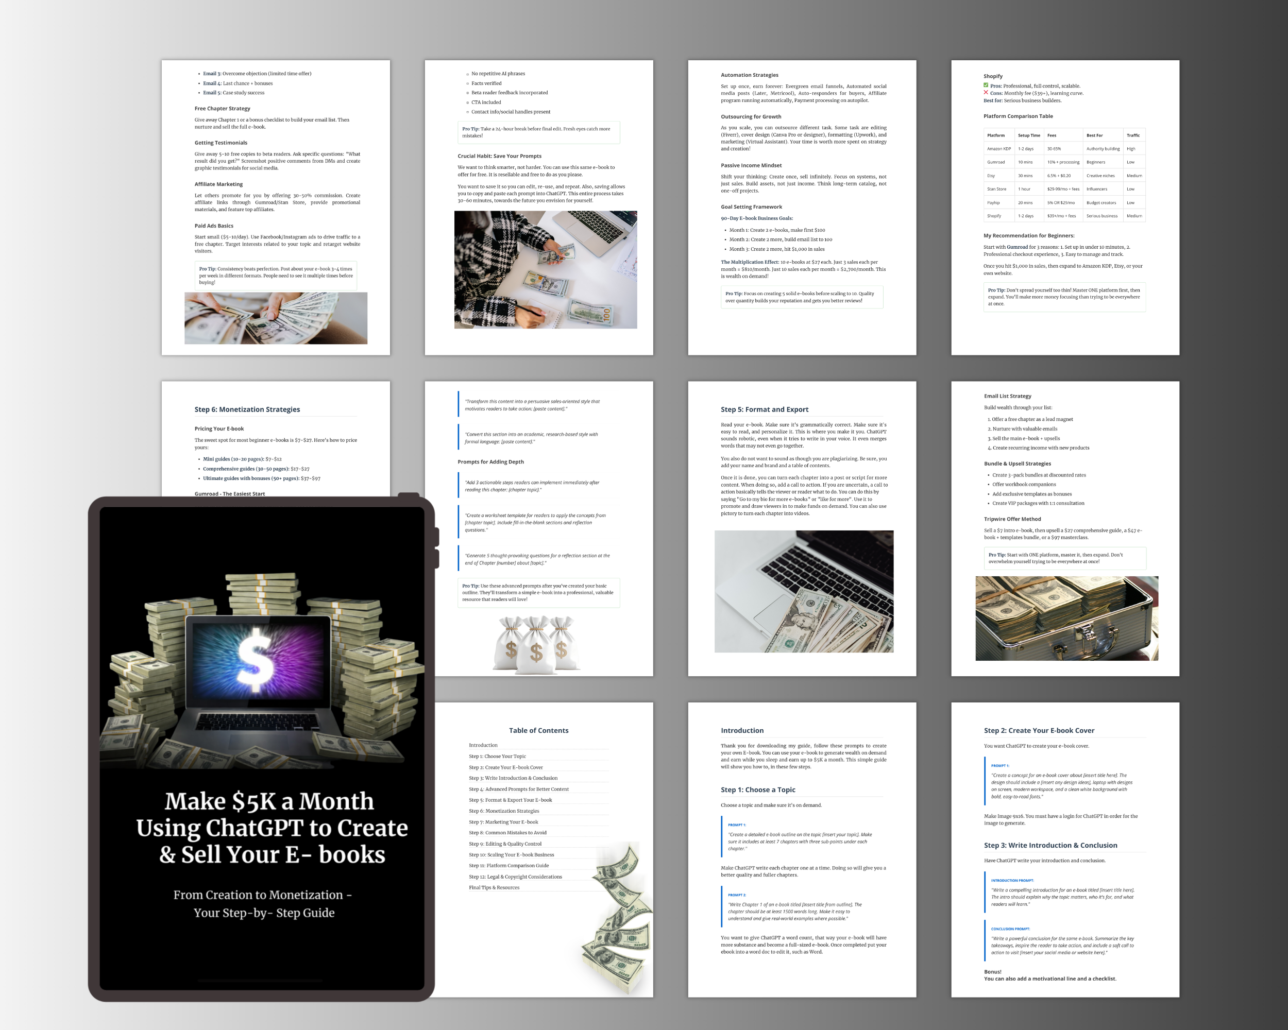Click the 'Pricing Your E-book' subheading
This screenshot has height=1030, width=1288.
pos(218,428)
